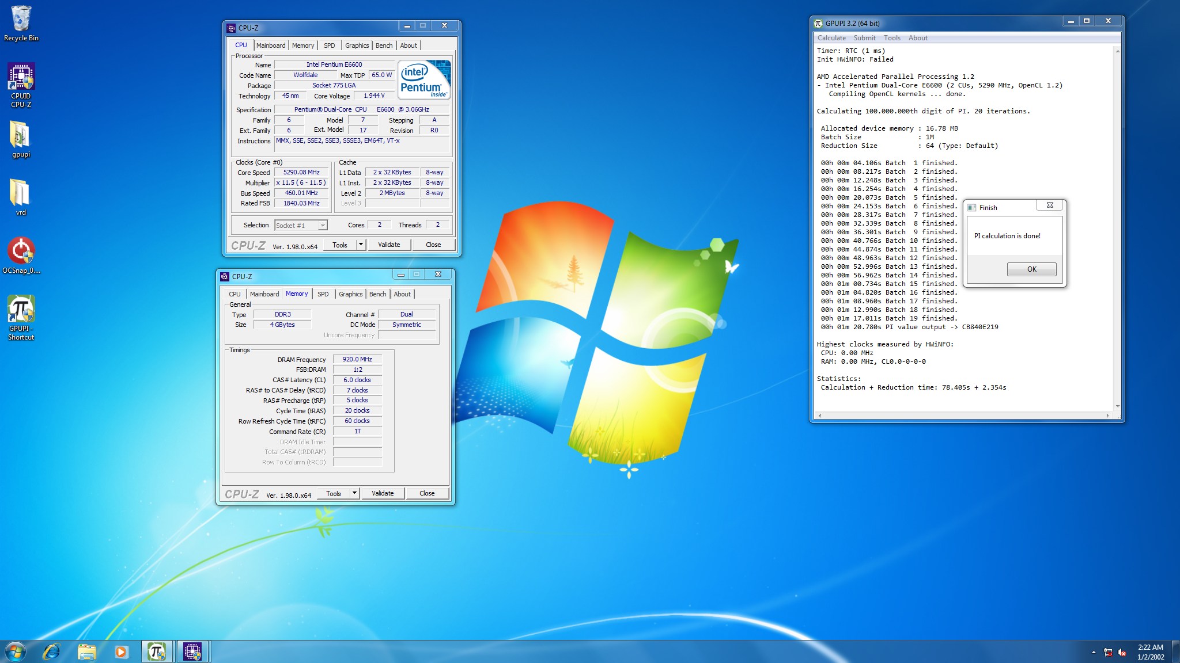The image size is (1180, 663).
Task: Expand the Tools arrow in the top CPU-Z window
Action: 361,245
